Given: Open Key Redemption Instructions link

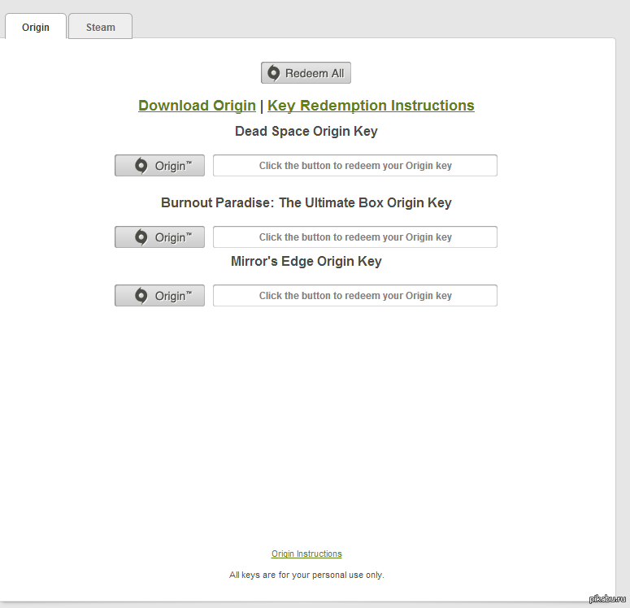Looking at the screenshot, I should point(371,106).
